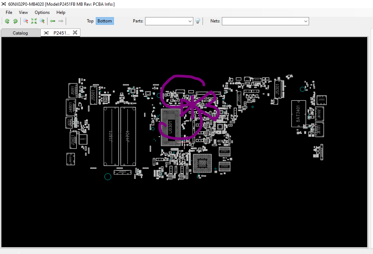Open the Nets dropdown list
This screenshot has height=254, width=373.
click(306, 21)
